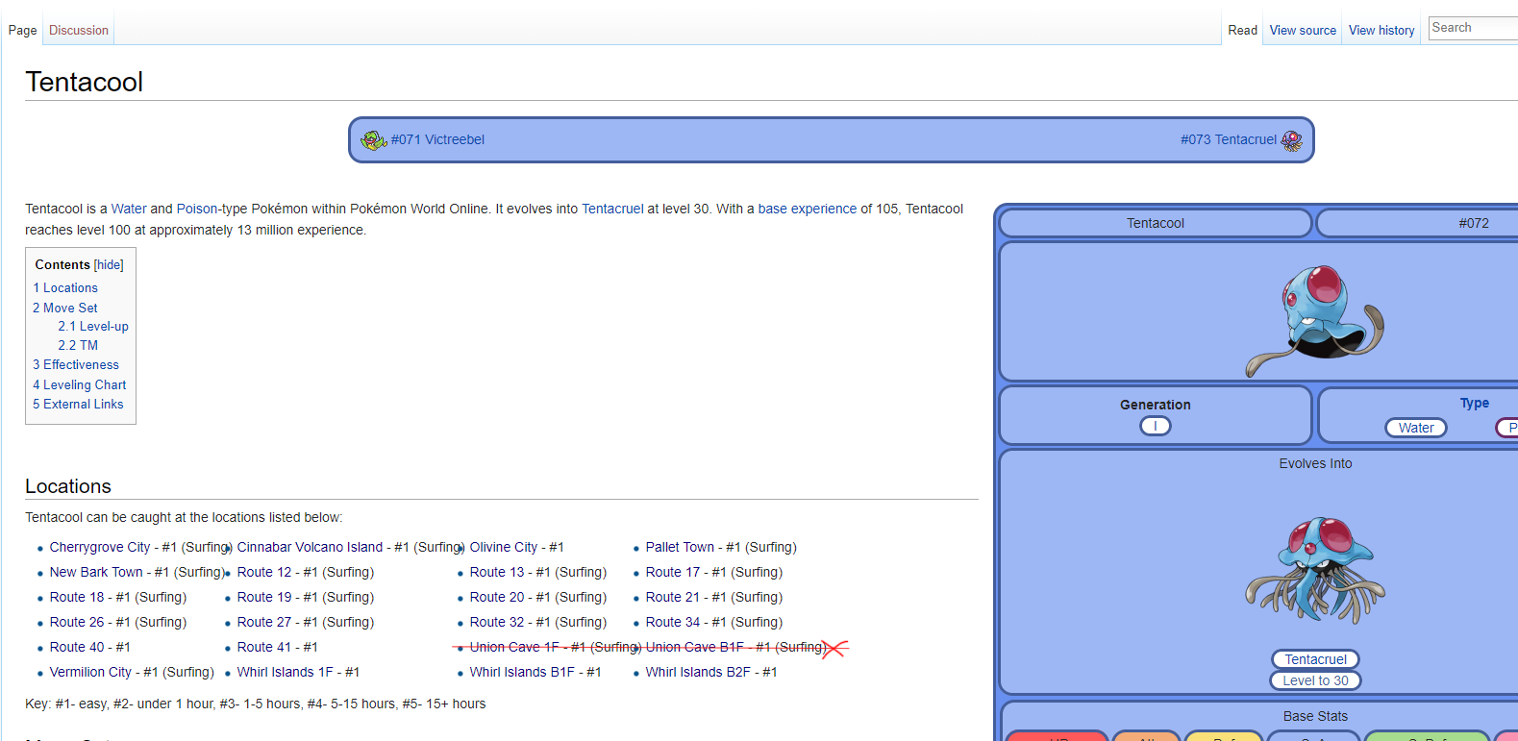Click the Base Stats heading
The width and height of the screenshot is (1518, 741).
1315,716
